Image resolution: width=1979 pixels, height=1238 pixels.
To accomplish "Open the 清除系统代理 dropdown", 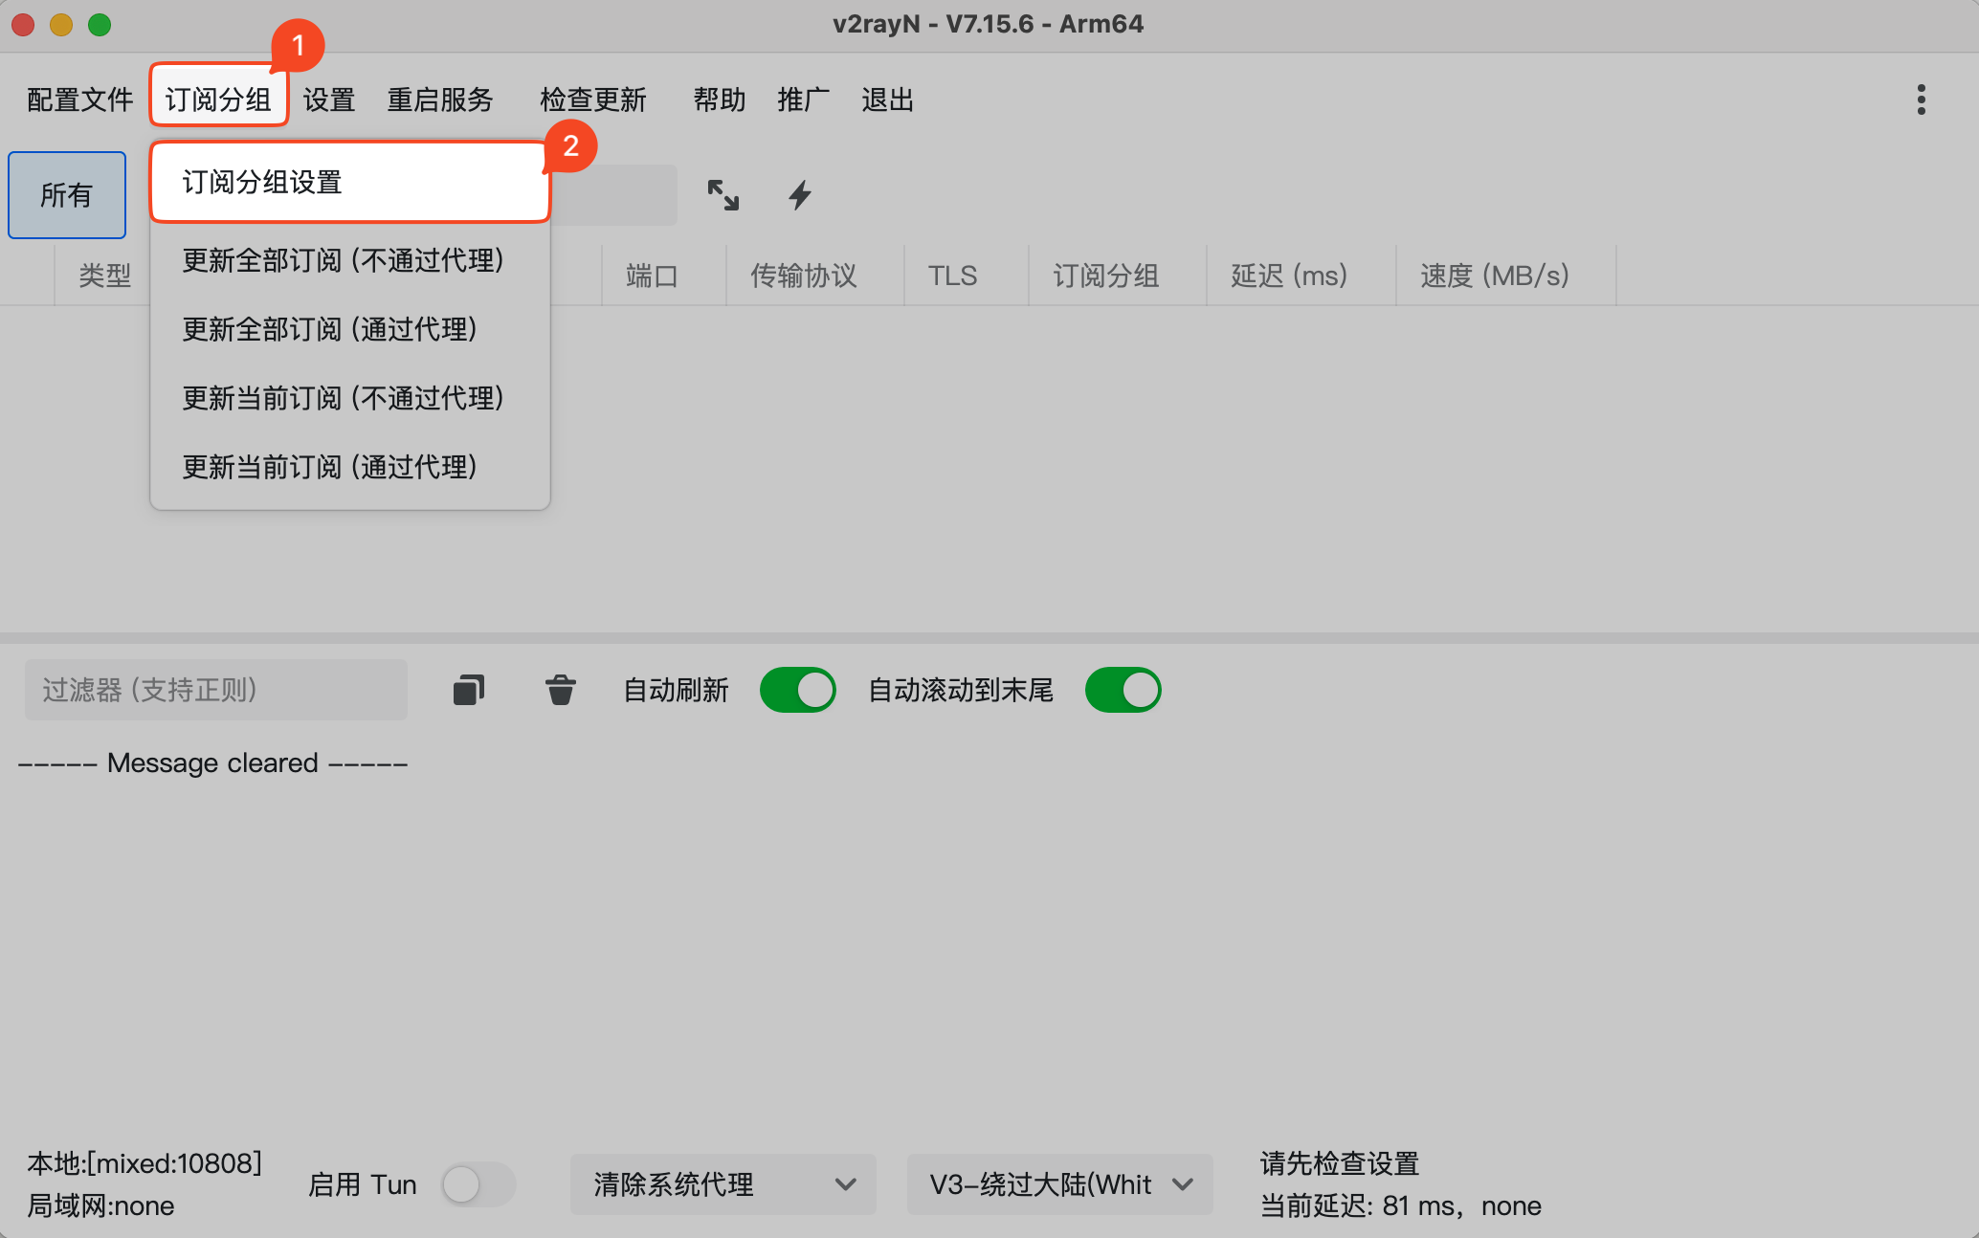I will [723, 1184].
